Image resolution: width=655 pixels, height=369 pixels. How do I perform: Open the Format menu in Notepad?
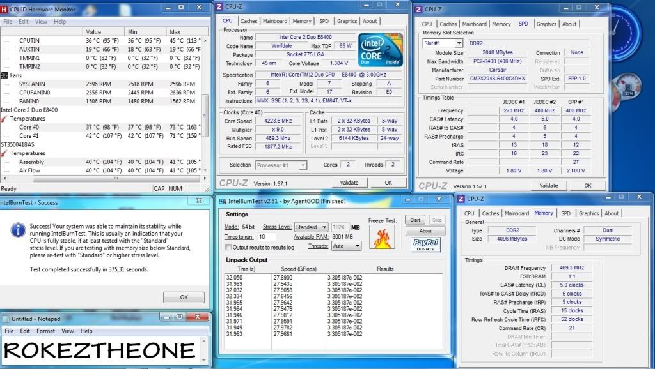point(45,331)
